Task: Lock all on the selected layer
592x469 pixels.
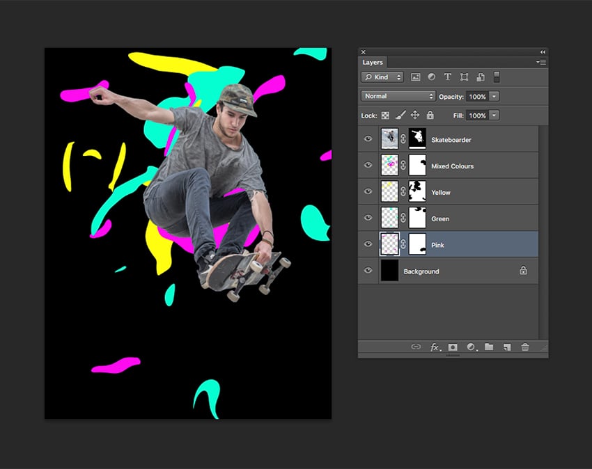Action: click(x=431, y=116)
